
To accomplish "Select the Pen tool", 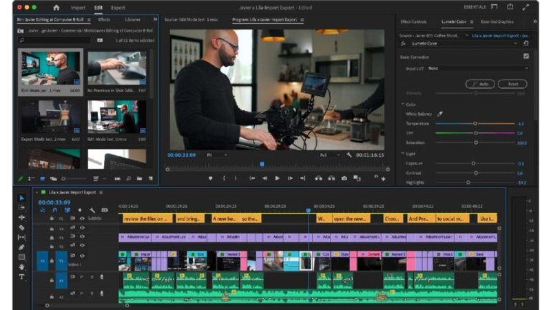I will (x=22, y=247).
